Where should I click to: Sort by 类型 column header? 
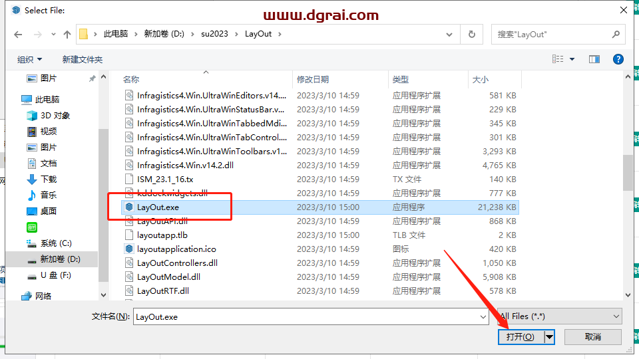click(401, 80)
